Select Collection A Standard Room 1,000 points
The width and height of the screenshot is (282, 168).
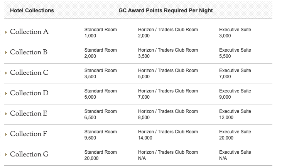coord(101,33)
